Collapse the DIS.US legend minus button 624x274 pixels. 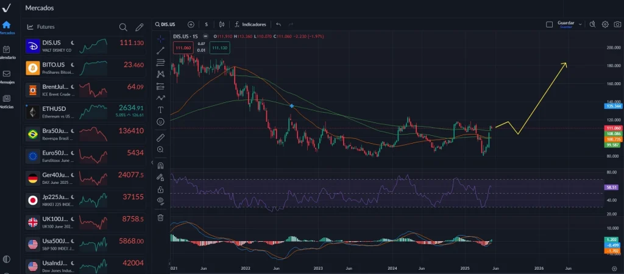tap(206, 36)
